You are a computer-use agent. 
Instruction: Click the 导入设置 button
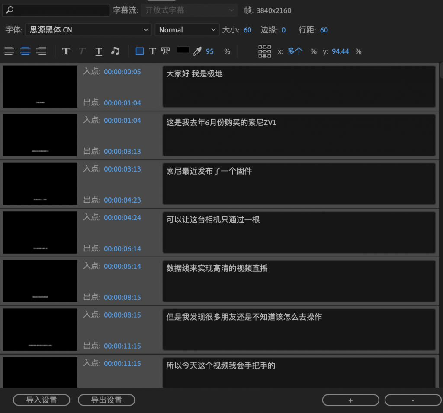42,400
